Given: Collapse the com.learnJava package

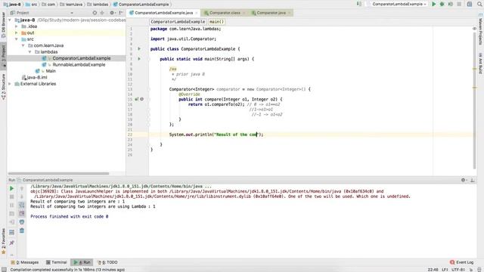Looking at the screenshot, I should click(23, 45).
